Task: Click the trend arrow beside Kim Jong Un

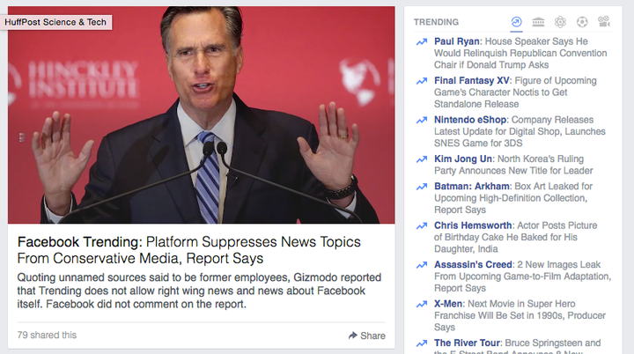Action: 422,159
